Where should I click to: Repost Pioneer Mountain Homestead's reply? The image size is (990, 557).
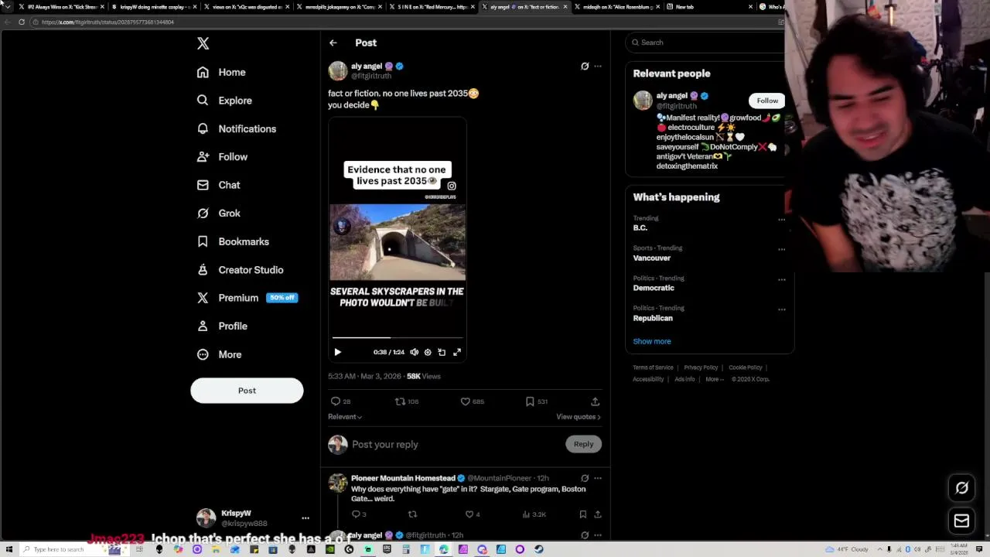coord(412,514)
